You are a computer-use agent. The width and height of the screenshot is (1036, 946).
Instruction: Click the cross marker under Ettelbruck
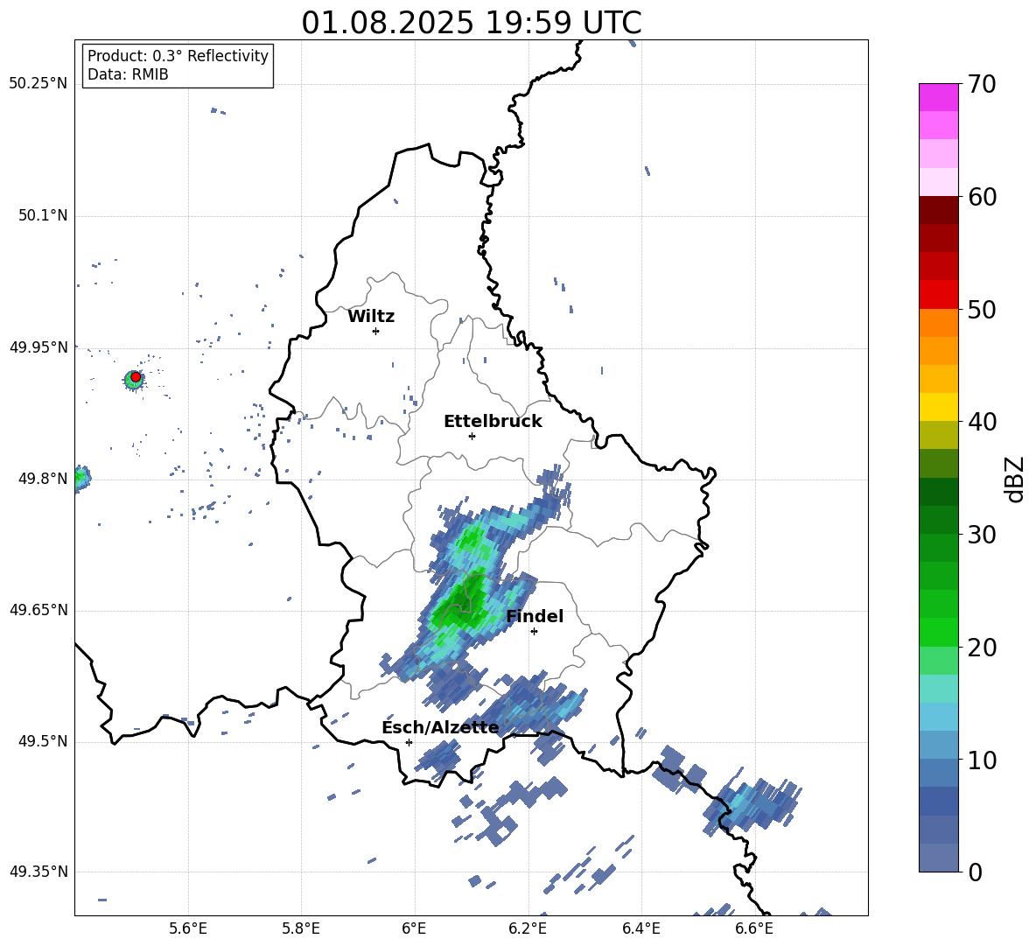tap(472, 436)
